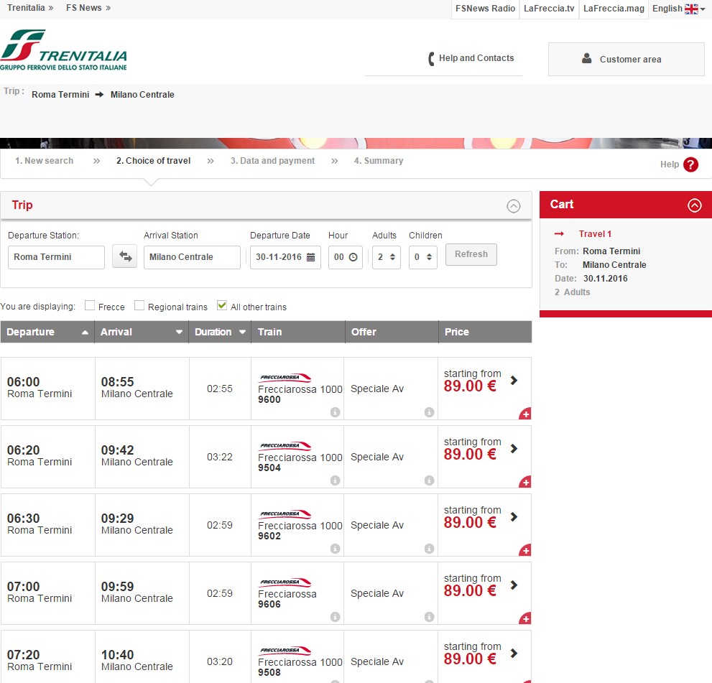Viewport: 712px width, 683px height.
Task: Click red plus icon on 07:00 train price
Action: click(525, 618)
